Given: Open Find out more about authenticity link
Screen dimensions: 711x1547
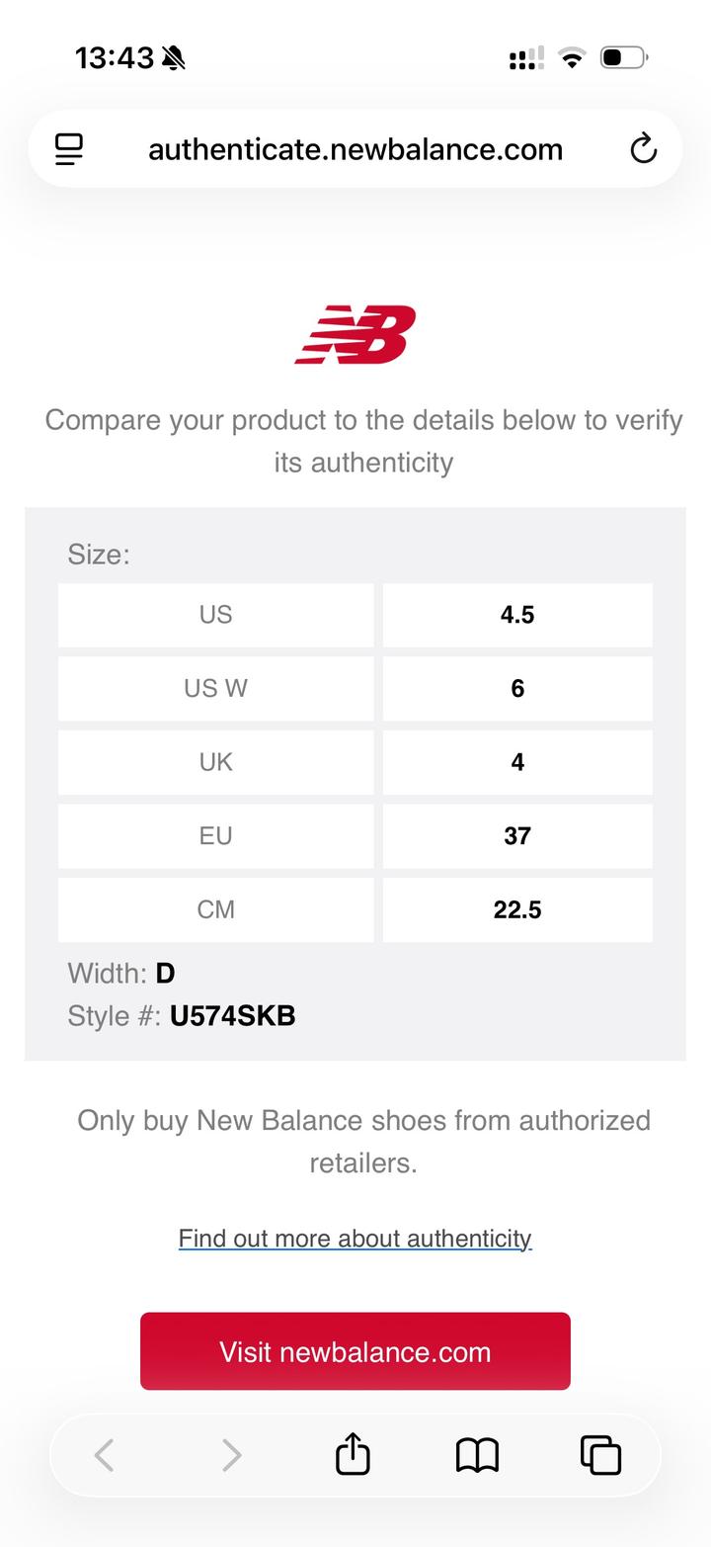Looking at the screenshot, I should point(355,1239).
